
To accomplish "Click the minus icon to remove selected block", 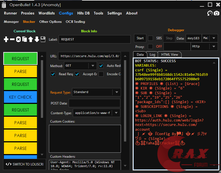I will tap(12, 40).
